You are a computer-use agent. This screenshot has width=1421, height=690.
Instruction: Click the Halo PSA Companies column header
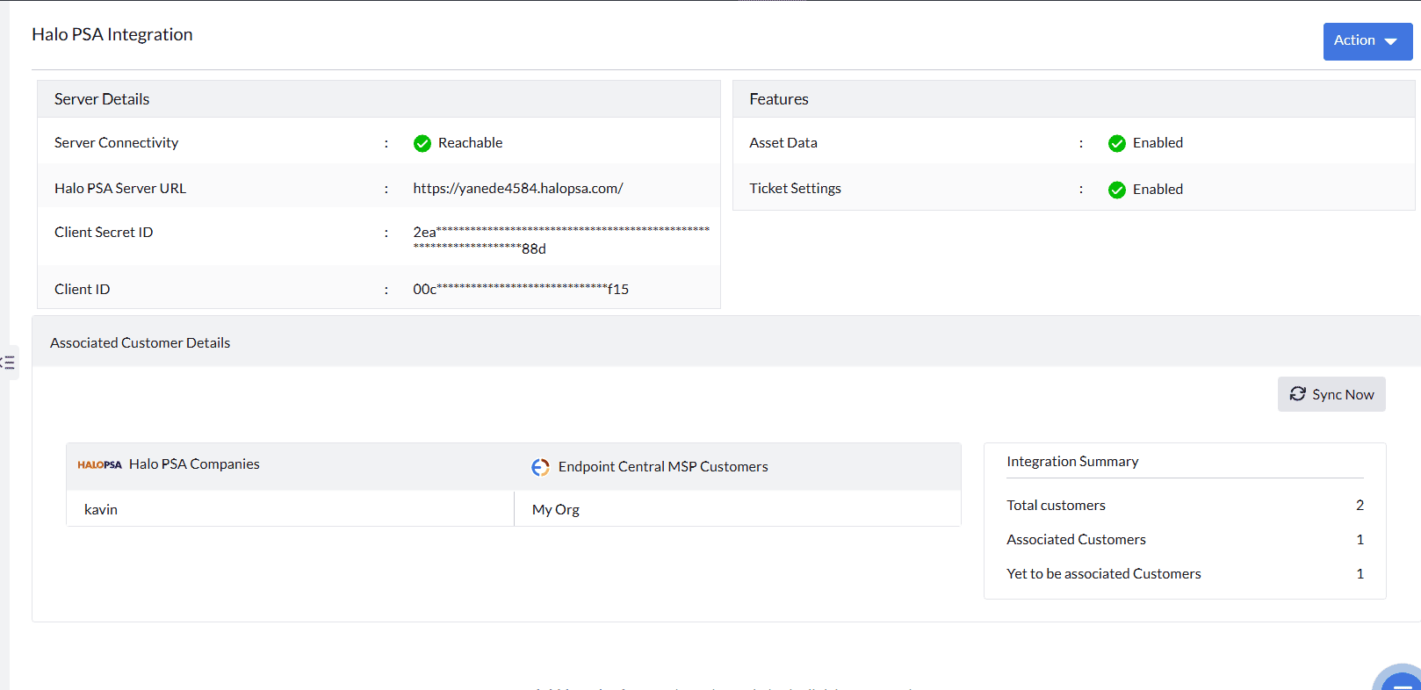point(194,464)
